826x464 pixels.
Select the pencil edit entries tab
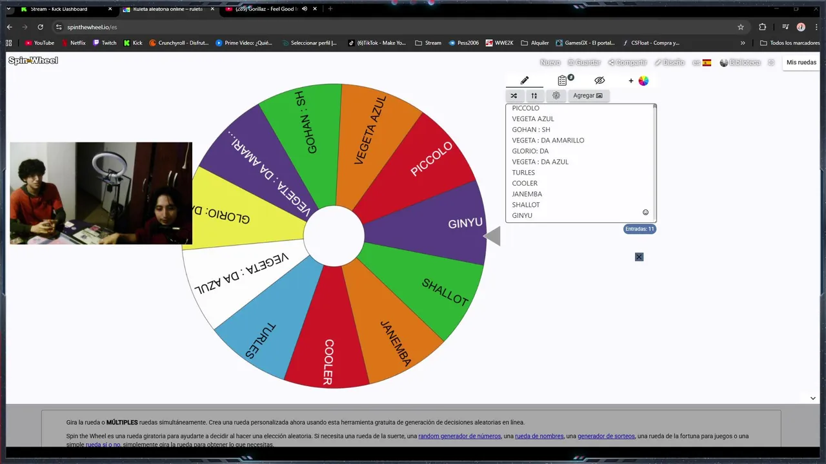525,81
